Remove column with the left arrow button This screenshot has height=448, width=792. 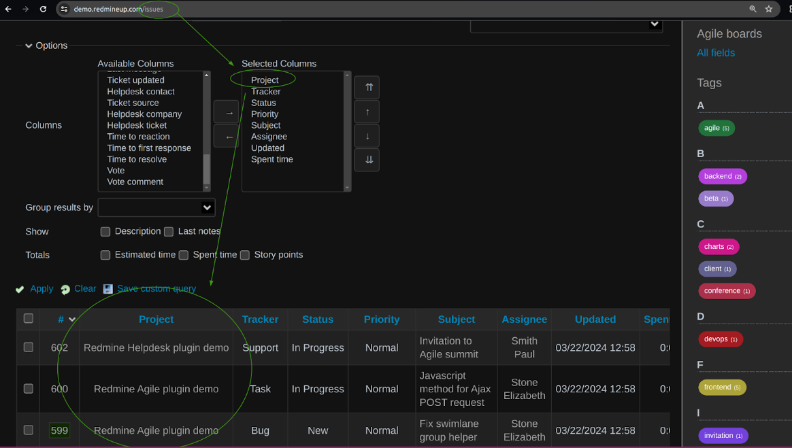(x=226, y=136)
